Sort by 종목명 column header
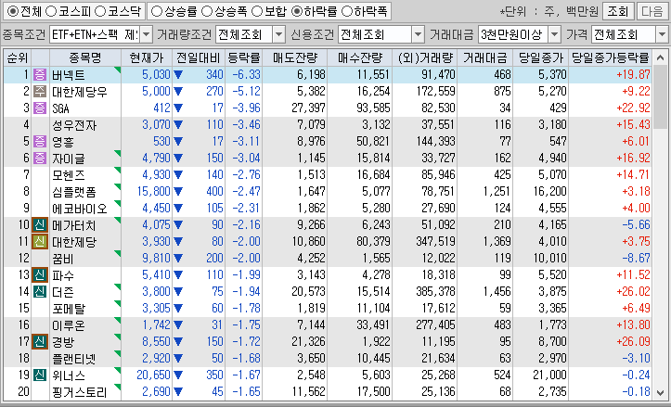Viewport: 671px width, 407px height. click(85, 57)
